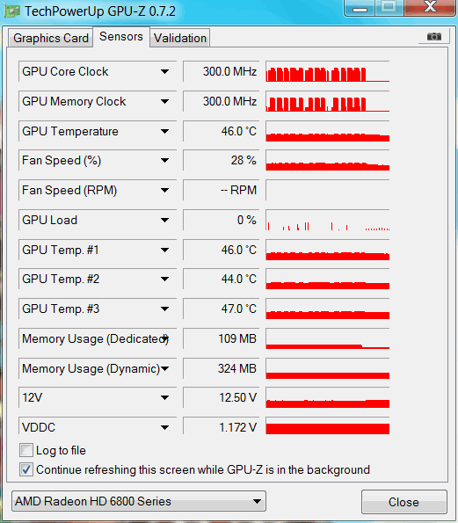Click the GPU Load history graph

328,220
